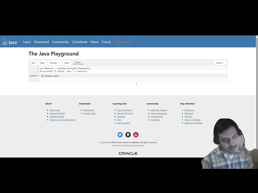The height and width of the screenshot is (193, 258).
Task: Run the code with Run button
Action: [33, 63]
